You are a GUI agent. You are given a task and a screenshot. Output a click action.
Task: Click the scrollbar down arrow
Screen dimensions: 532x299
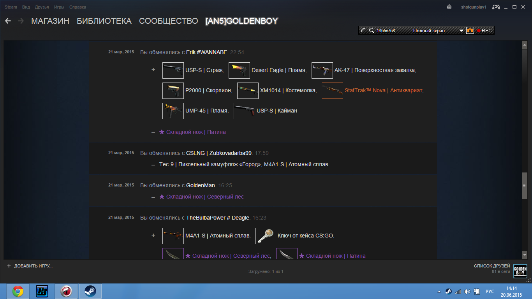(x=525, y=255)
